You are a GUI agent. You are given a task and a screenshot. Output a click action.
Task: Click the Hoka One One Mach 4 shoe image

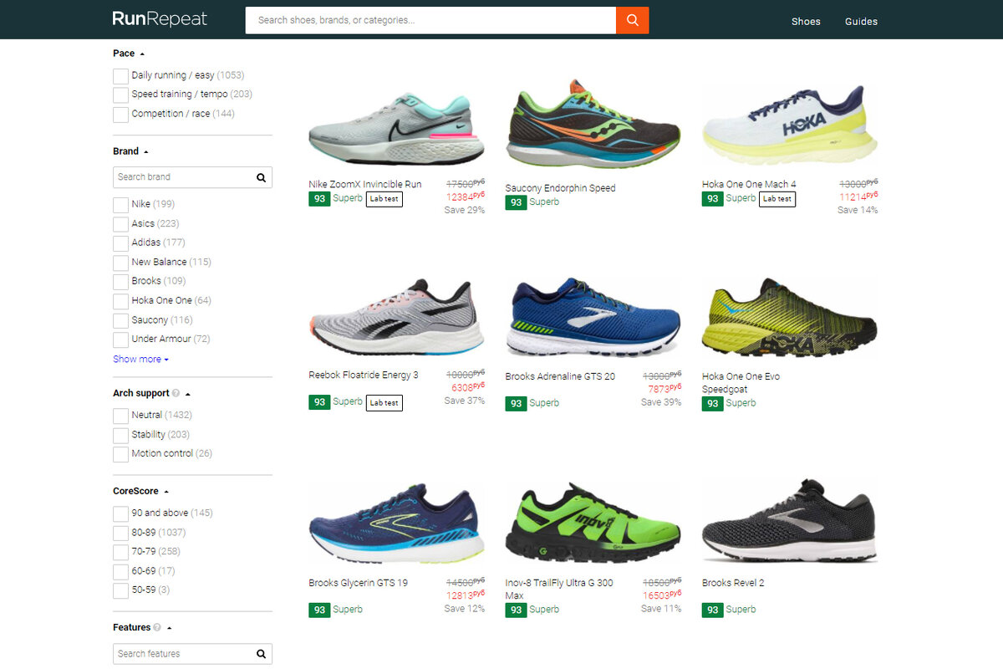click(x=790, y=123)
